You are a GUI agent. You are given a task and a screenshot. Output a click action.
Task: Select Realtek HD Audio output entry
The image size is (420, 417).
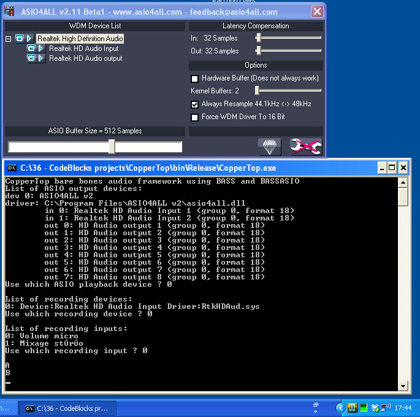[85, 58]
